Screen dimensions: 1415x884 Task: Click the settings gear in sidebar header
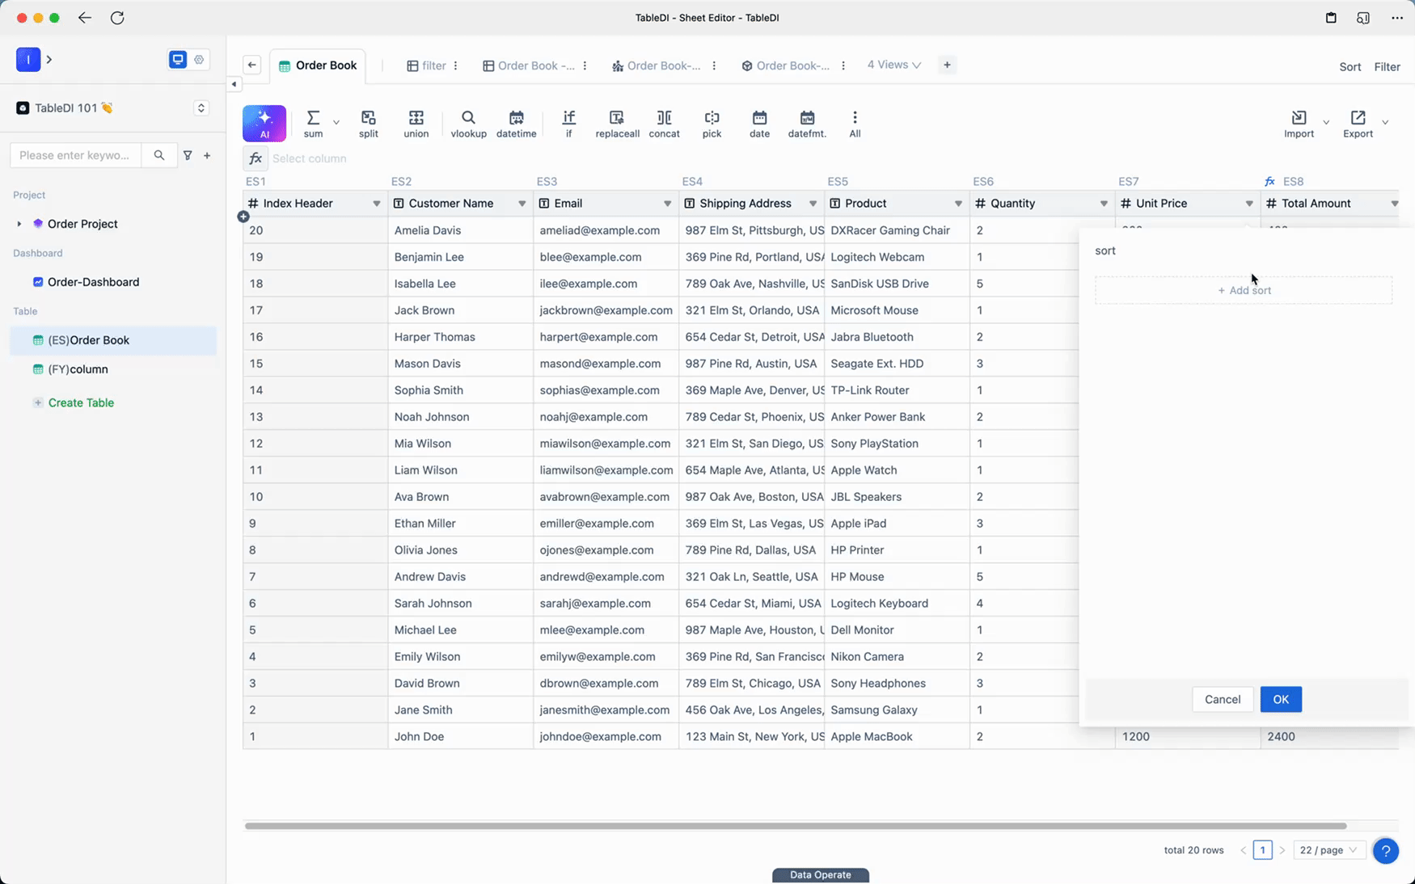pyautogui.click(x=199, y=60)
